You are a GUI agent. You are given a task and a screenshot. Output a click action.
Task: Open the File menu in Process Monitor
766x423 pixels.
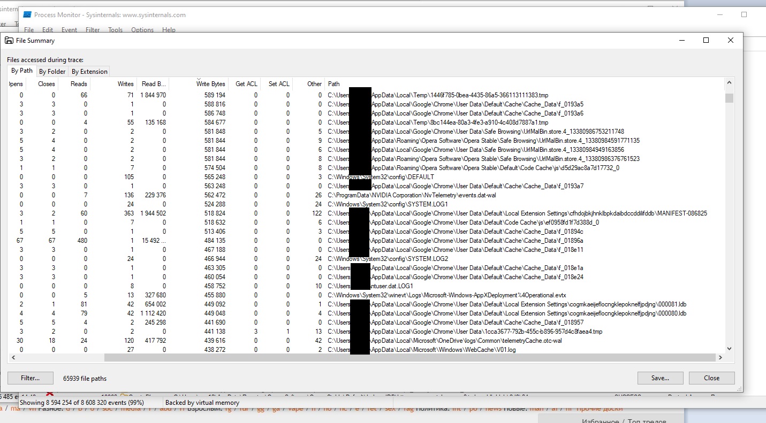(29, 30)
